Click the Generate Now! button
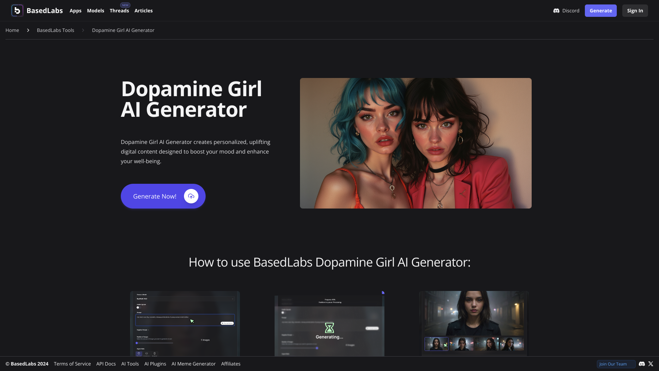This screenshot has height=371, width=659. coord(163,196)
